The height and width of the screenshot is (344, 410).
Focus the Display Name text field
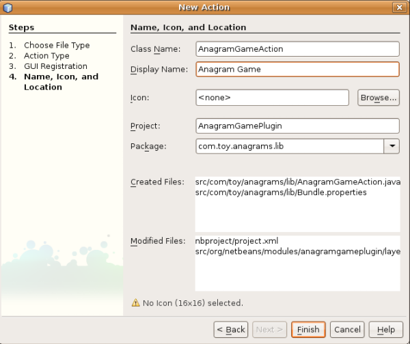[x=297, y=69]
